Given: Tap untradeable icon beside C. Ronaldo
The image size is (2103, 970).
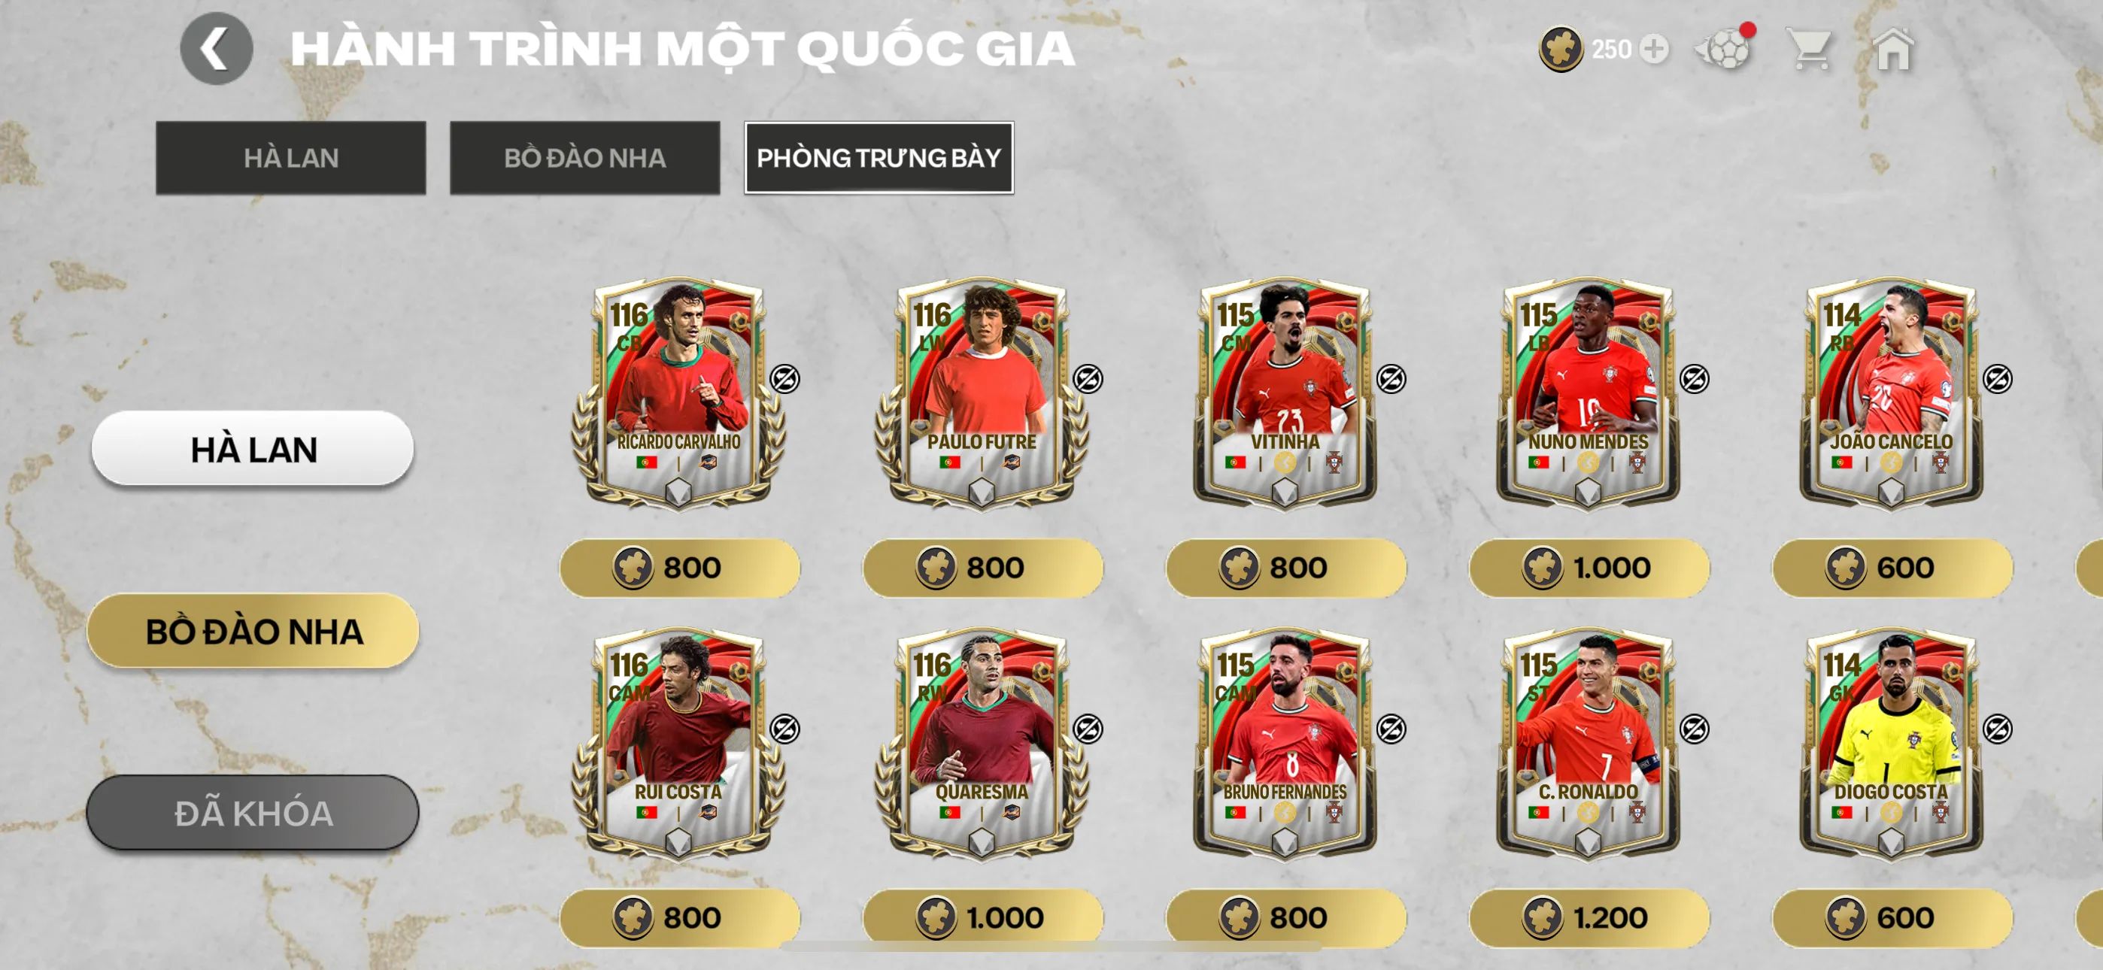Looking at the screenshot, I should (x=1694, y=729).
